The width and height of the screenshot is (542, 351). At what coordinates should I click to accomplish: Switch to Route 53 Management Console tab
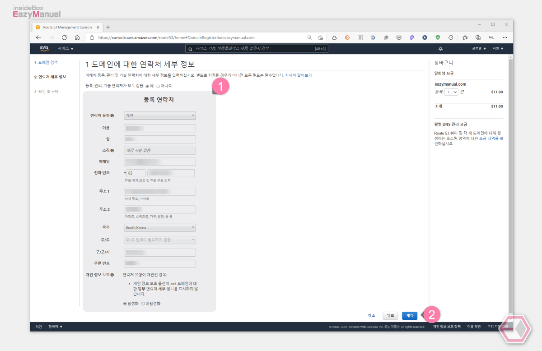(x=67, y=27)
